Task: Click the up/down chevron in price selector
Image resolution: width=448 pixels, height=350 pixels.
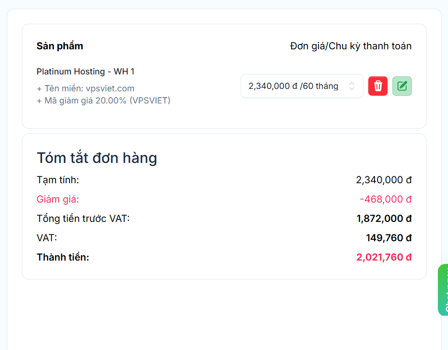Action: coord(352,86)
